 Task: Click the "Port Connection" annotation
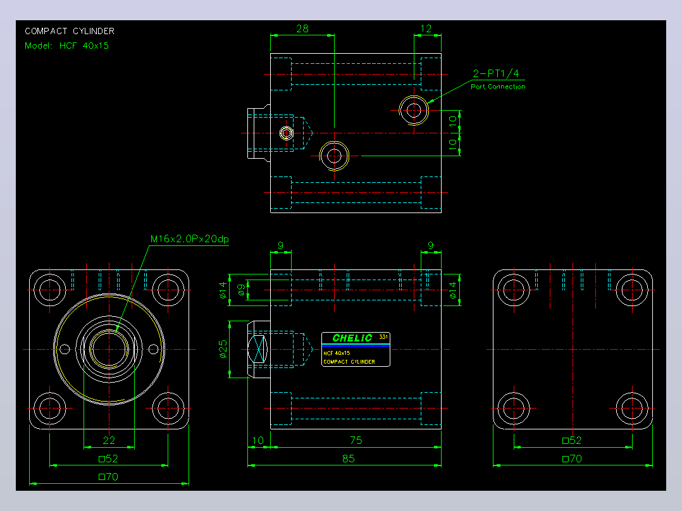498,87
